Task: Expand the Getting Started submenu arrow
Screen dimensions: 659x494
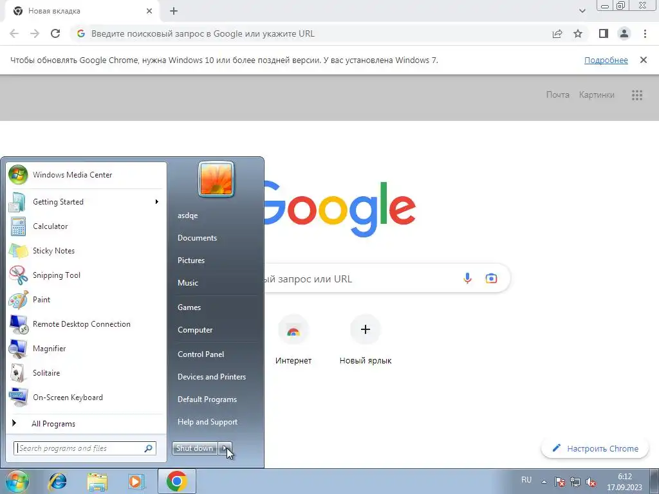Action: coord(157,201)
